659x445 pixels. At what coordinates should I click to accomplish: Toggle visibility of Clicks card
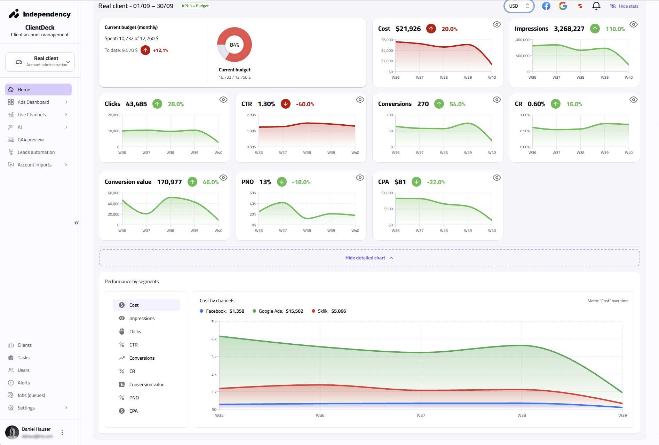(x=223, y=100)
